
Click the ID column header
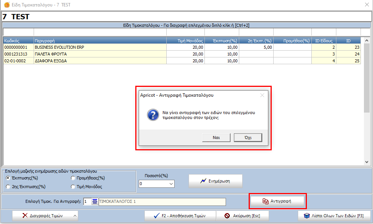pos(348,41)
